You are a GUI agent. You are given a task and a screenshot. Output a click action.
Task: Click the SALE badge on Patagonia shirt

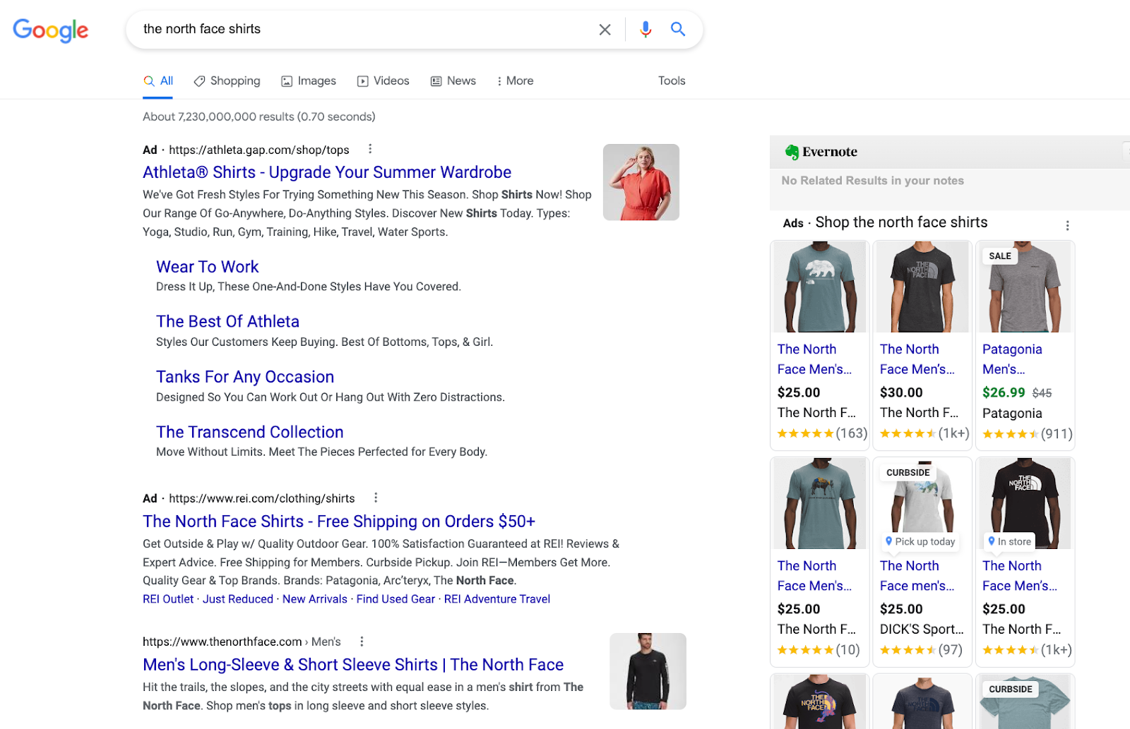click(1000, 256)
